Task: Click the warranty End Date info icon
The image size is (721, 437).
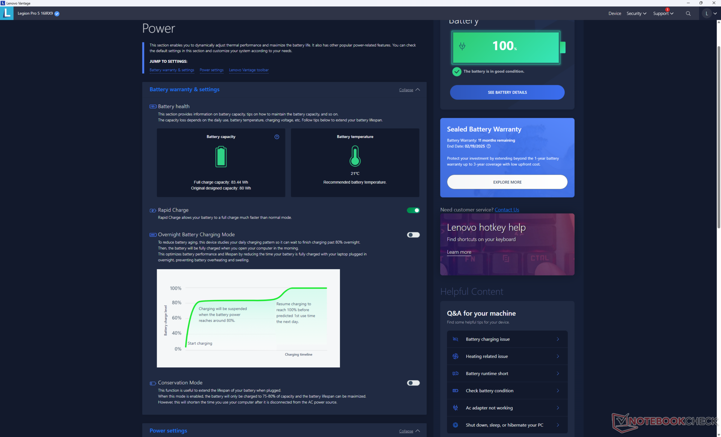Action: [x=489, y=146]
